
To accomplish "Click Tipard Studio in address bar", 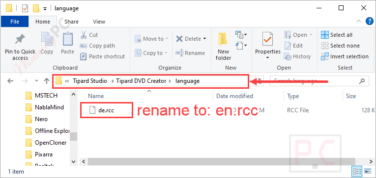I will click(x=90, y=81).
